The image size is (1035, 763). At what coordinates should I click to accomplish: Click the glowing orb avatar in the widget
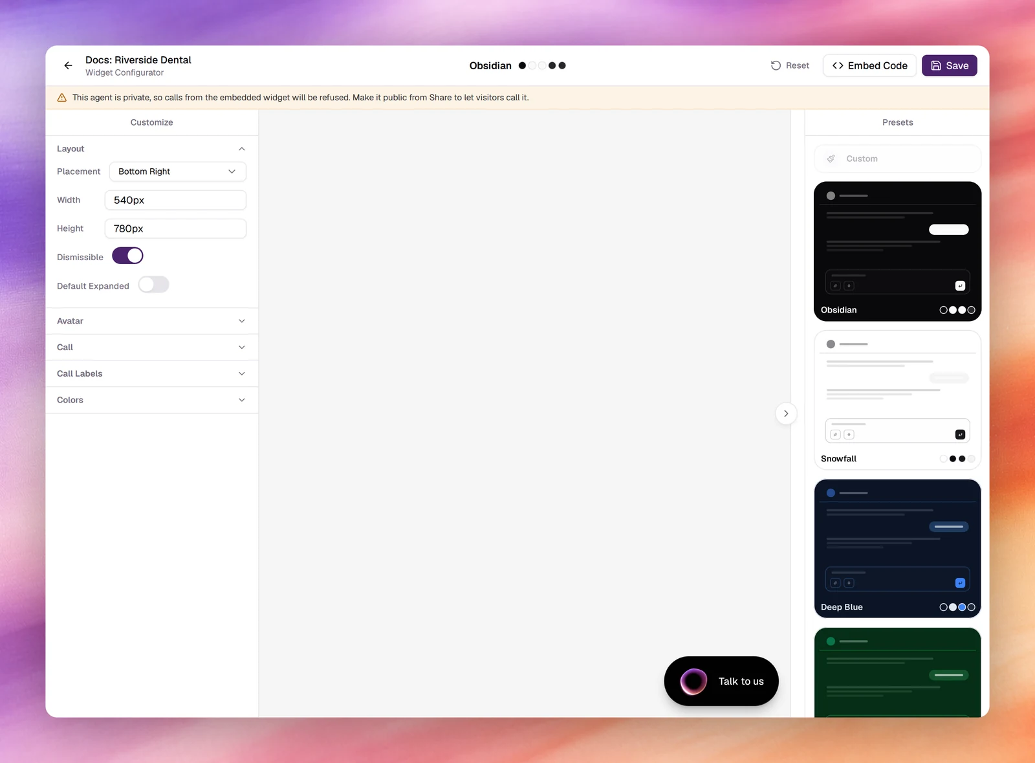tap(693, 681)
